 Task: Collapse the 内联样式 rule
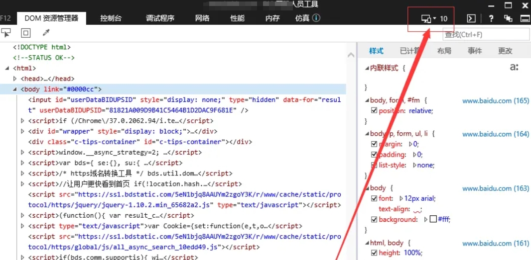pos(367,68)
